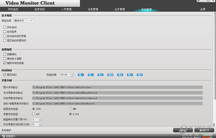216x138 pixels.
Task: Click the scrollbar down arrow
Action: point(214,125)
